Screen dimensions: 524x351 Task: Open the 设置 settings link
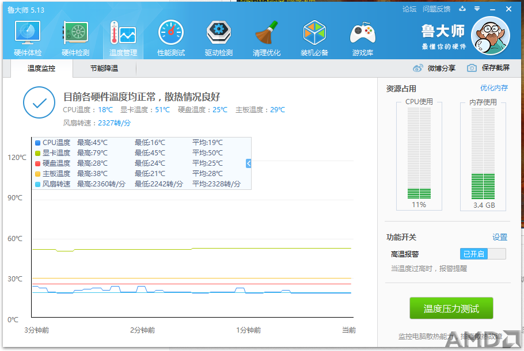click(500, 237)
